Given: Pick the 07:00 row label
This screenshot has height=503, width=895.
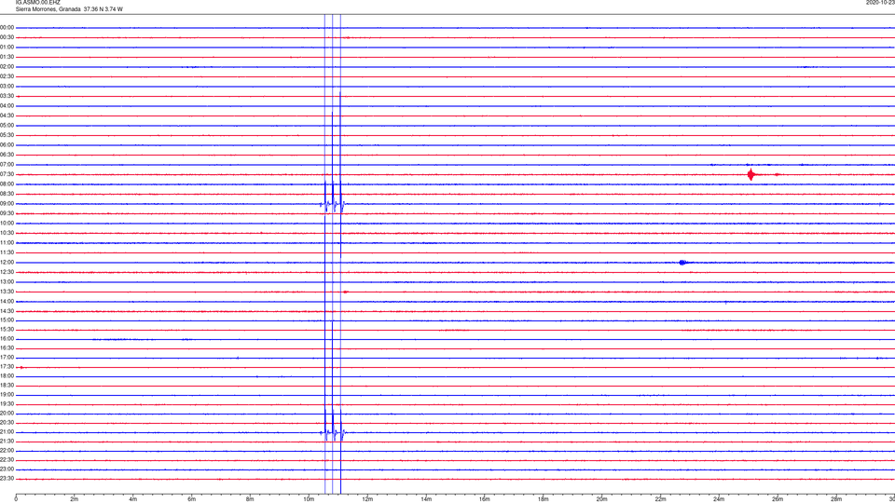Looking at the screenshot, I should (7, 164).
